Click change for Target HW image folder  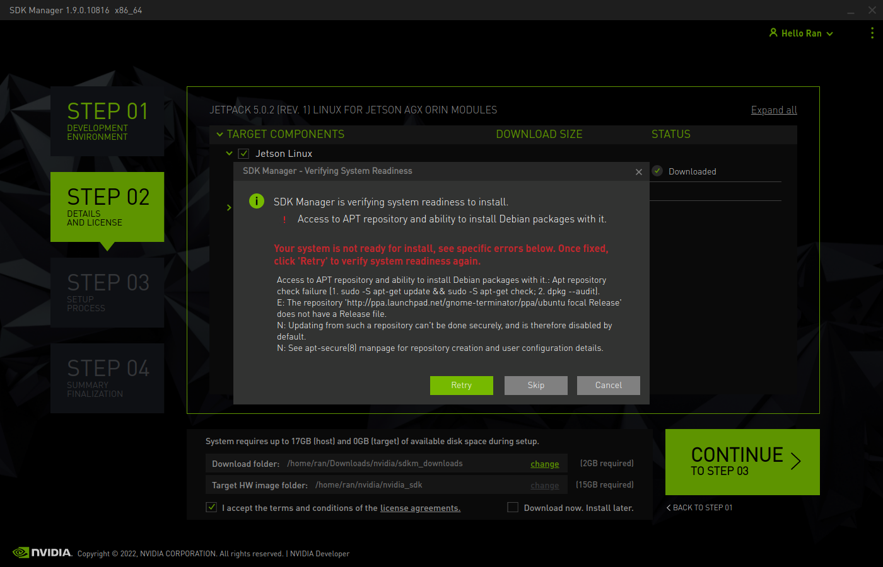coord(545,486)
